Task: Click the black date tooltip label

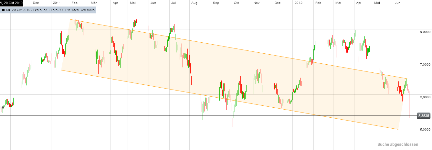Action: pyautogui.click(x=11, y=3)
